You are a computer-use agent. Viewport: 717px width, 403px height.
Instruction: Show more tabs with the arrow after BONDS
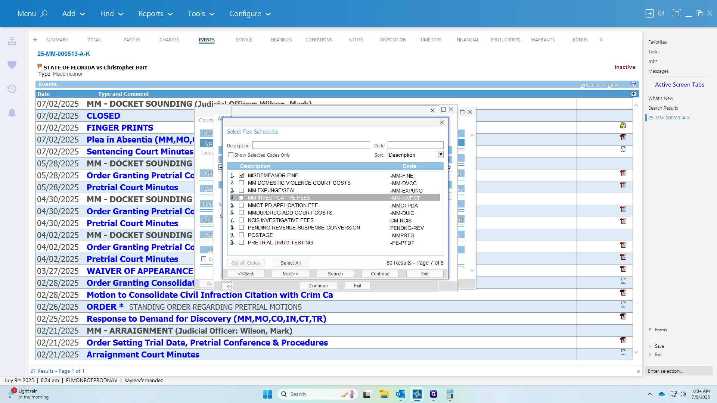coord(601,40)
